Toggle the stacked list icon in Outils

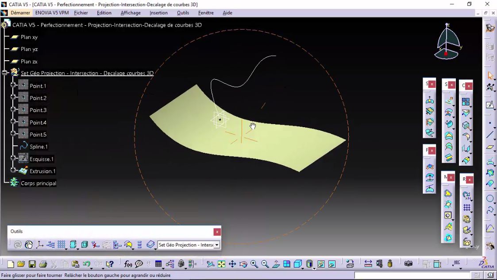pos(139,245)
